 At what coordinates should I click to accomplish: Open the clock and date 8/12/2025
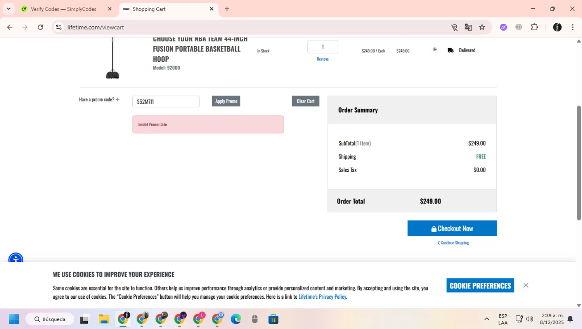(x=552, y=319)
